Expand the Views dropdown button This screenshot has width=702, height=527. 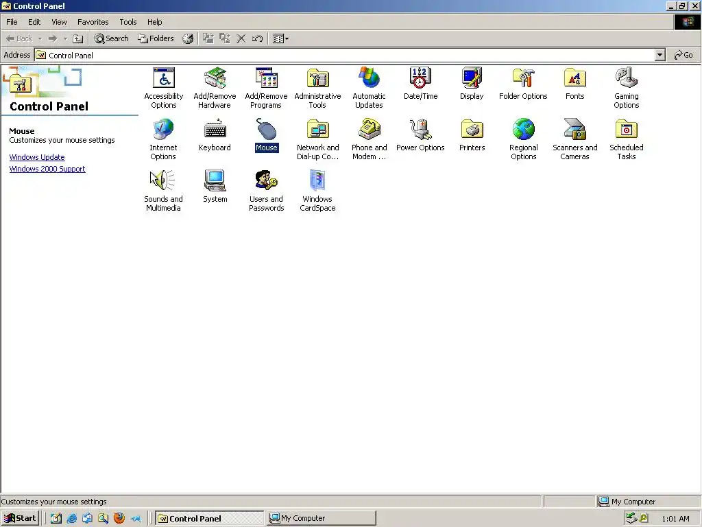click(280, 38)
